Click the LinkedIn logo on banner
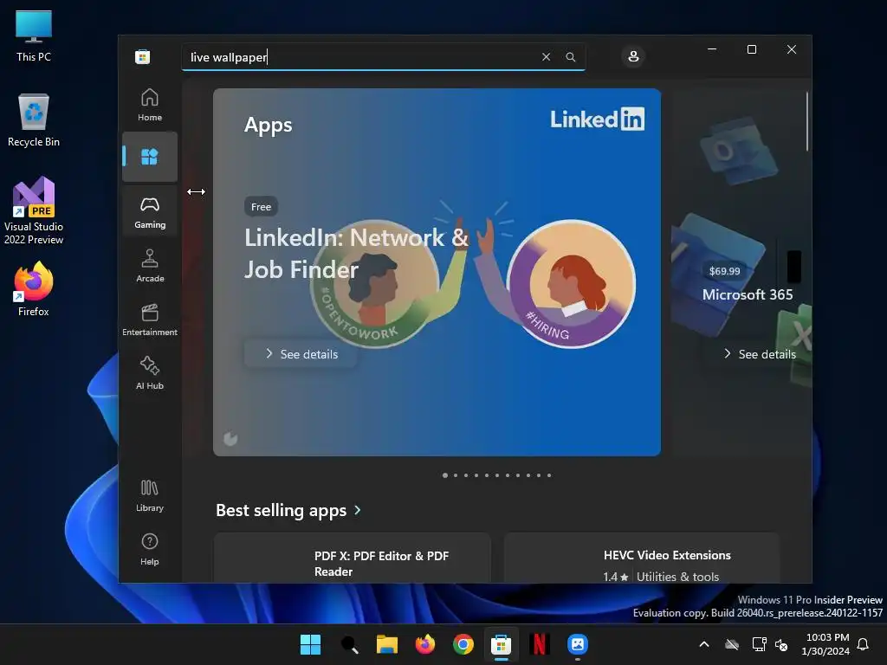 pyautogui.click(x=598, y=119)
